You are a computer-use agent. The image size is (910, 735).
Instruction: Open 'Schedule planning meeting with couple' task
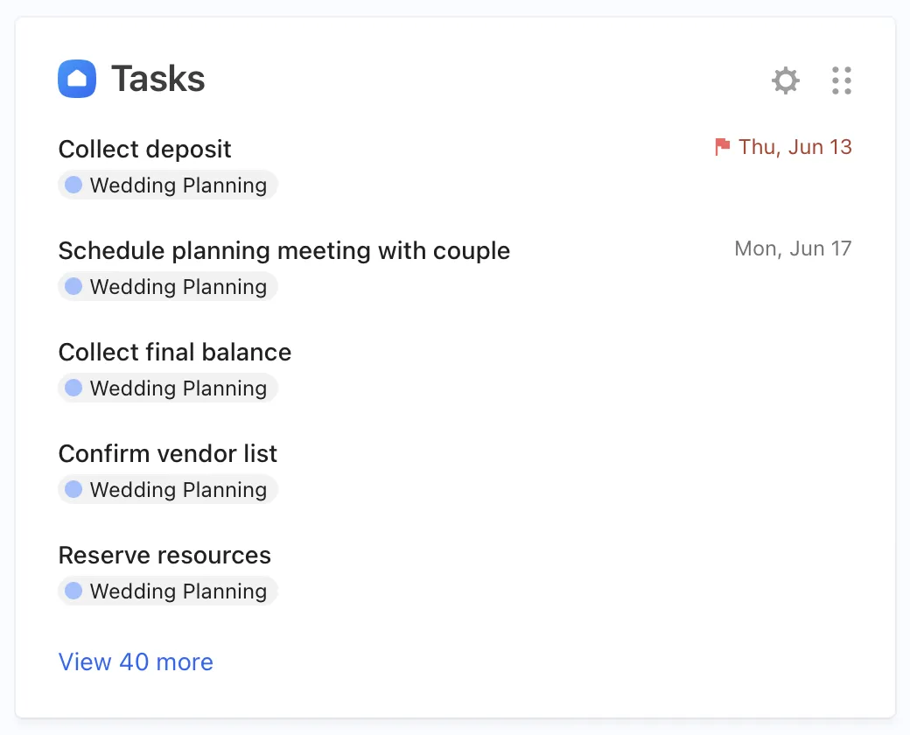click(283, 250)
